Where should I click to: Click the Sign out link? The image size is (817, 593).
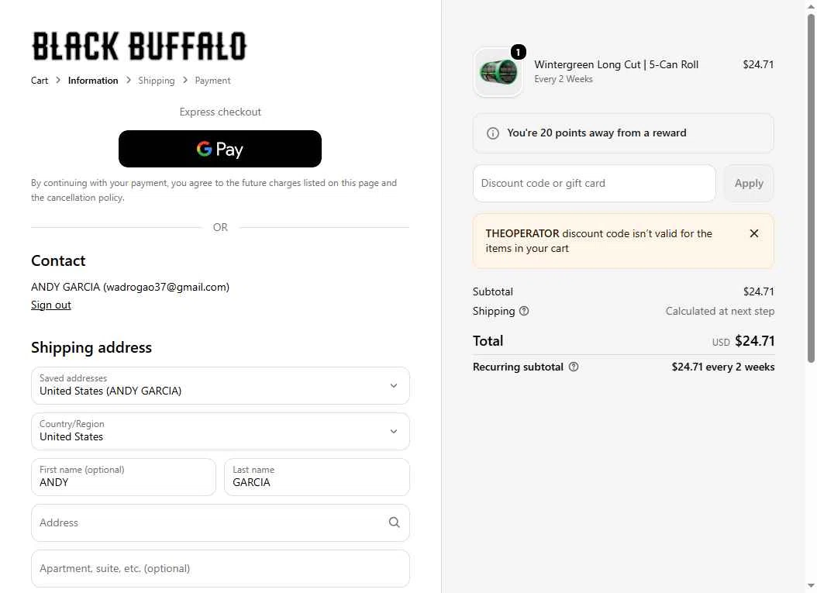[x=51, y=305]
